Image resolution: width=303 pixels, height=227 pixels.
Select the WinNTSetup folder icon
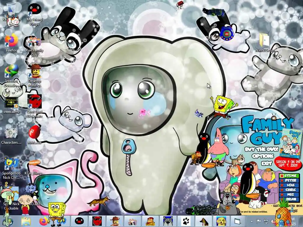click(x=265, y=43)
